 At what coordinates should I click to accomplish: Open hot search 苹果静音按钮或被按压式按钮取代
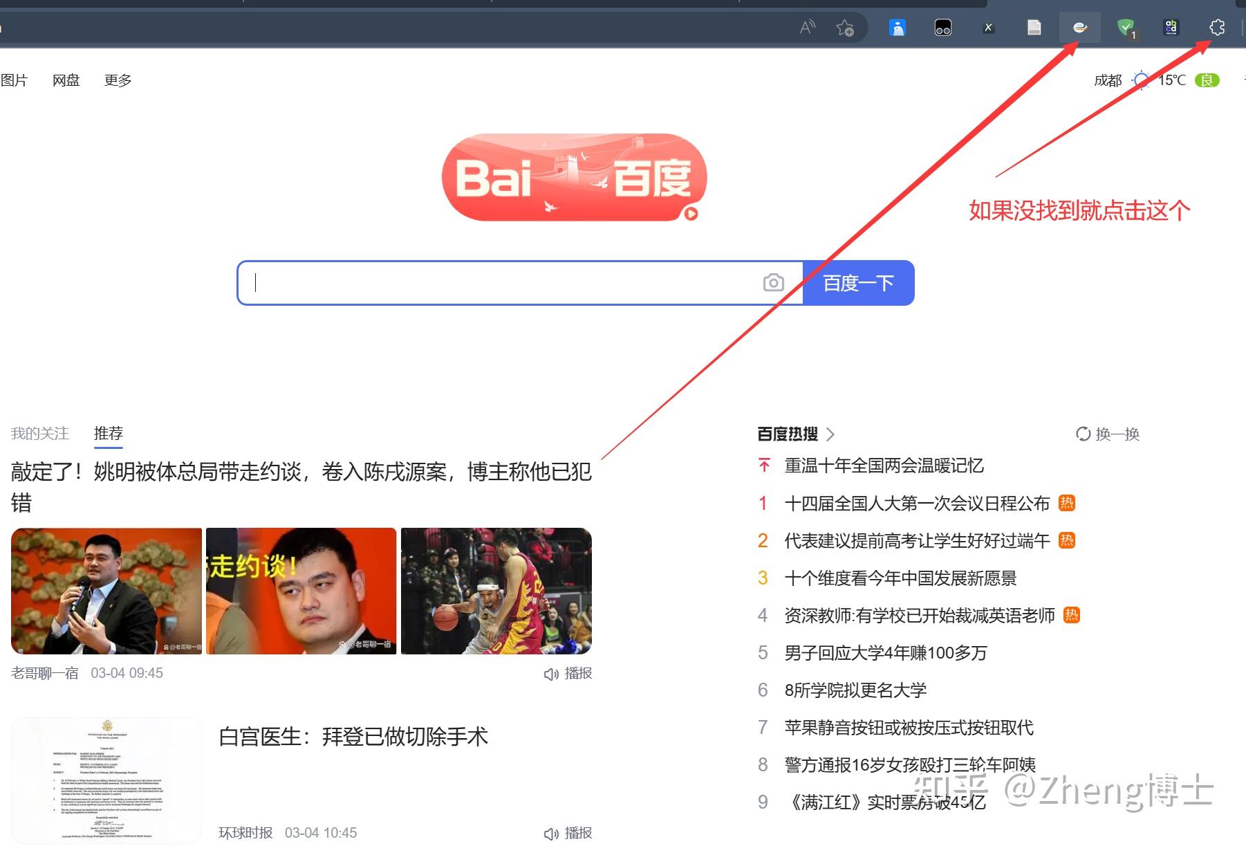click(909, 727)
